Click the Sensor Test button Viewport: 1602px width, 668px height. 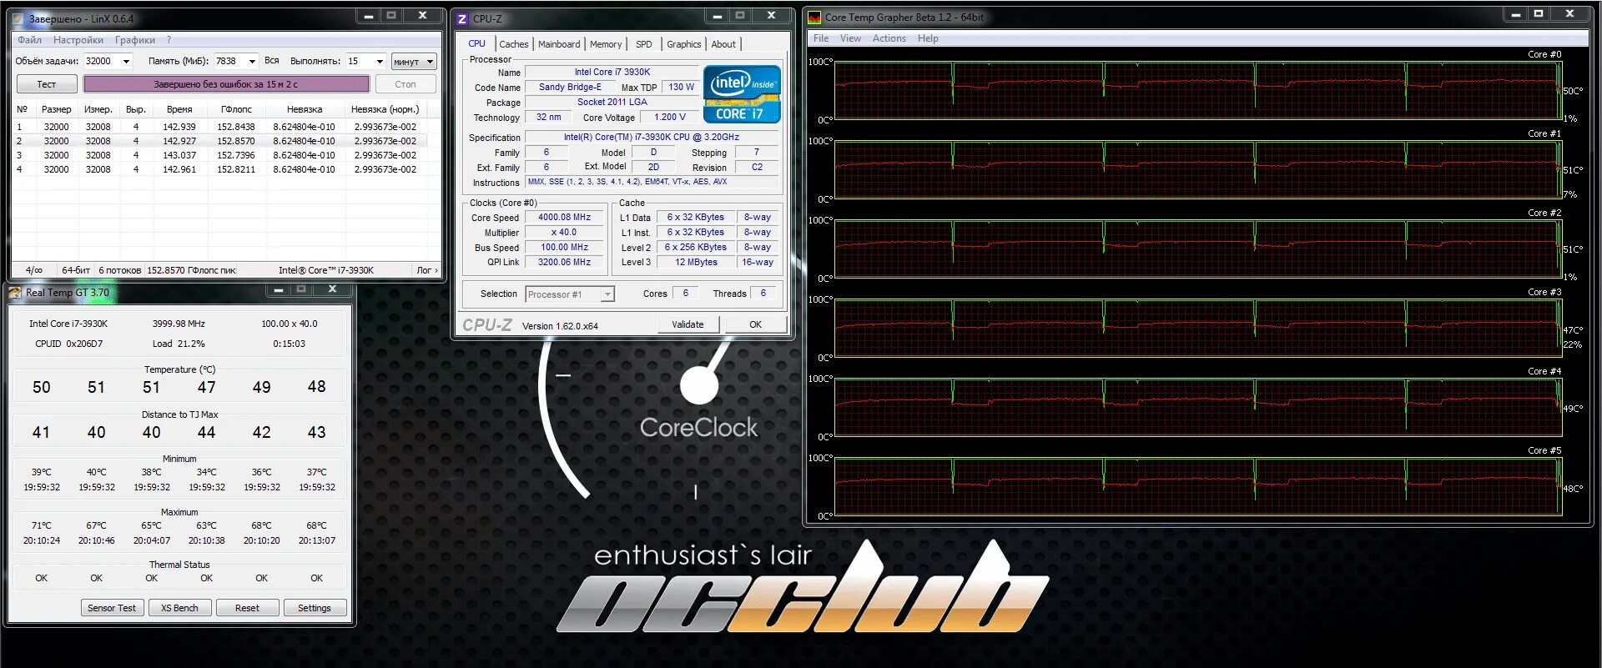coord(112,608)
